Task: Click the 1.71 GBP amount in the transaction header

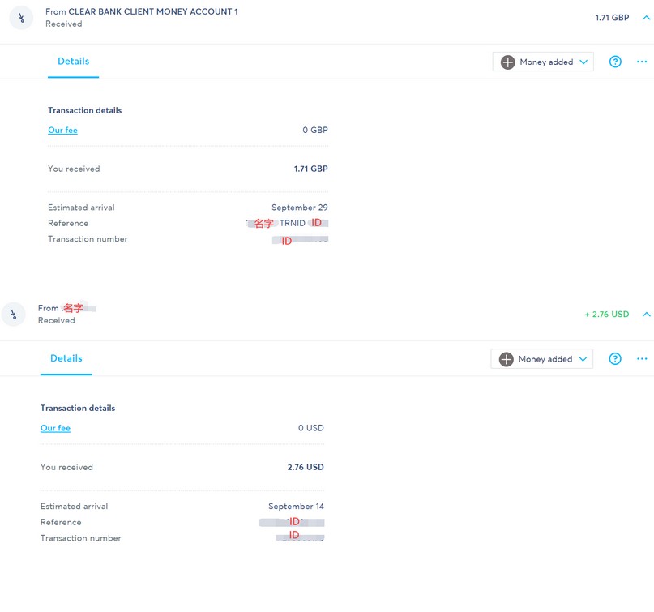Action: [612, 17]
